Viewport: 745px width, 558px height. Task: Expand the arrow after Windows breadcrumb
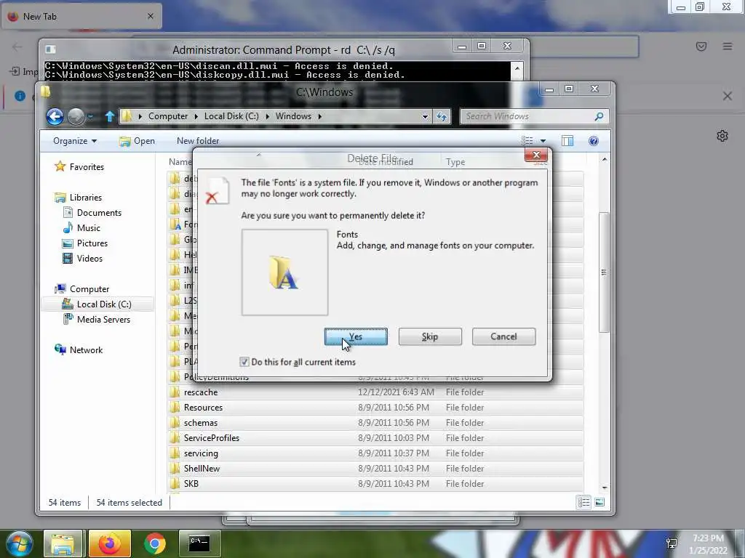tap(320, 116)
